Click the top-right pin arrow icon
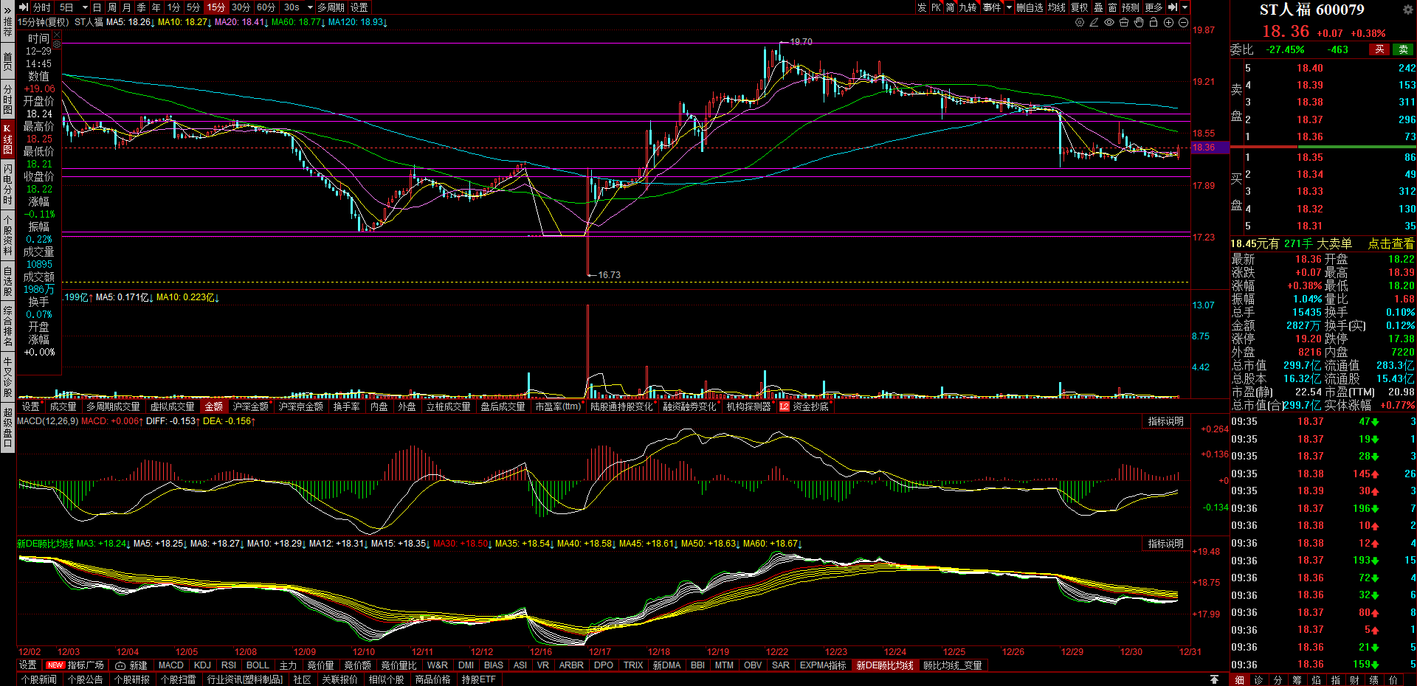This screenshot has width=1417, height=686. pos(1173,7)
